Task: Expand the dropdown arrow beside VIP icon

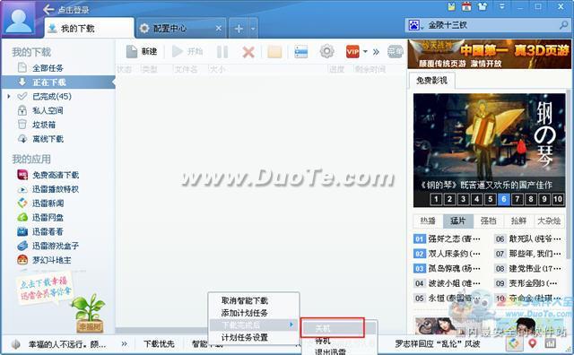Action: pyautogui.click(x=365, y=52)
